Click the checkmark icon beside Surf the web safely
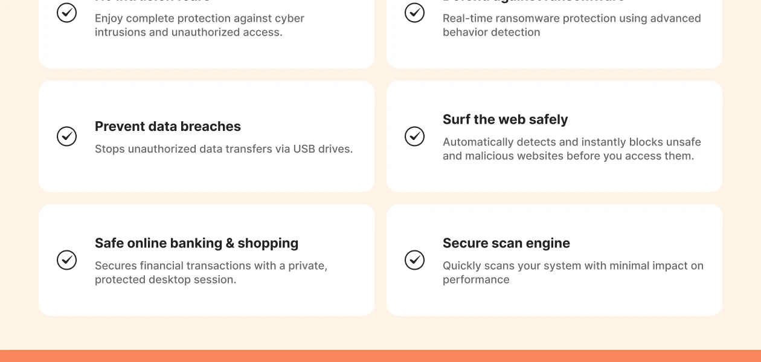The image size is (761, 362). [415, 136]
